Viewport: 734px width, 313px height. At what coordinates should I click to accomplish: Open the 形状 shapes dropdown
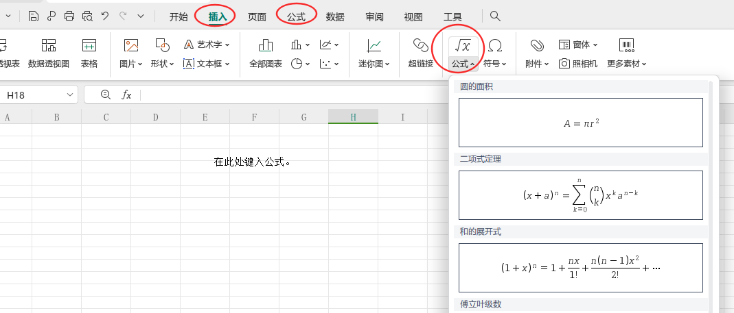pos(163,53)
